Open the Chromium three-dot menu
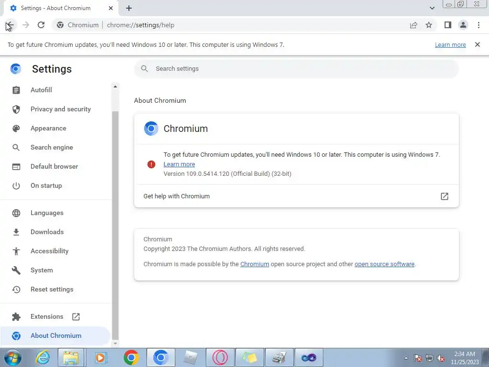The width and height of the screenshot is (489, 367). point(478,25)
